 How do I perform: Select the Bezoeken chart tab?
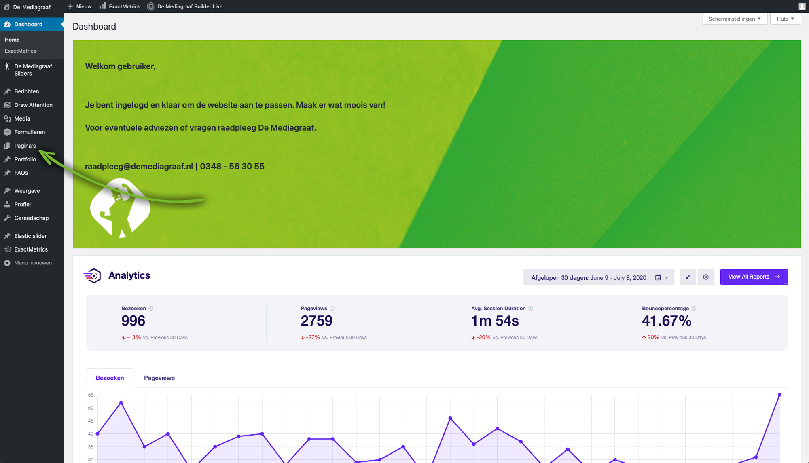tap(110, 378)
